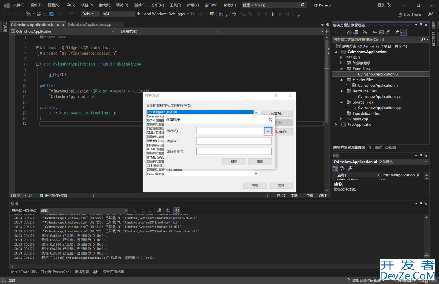Screen dimensions: 439x284
Task: Click the Open File folder icon in the toolbar
Action: (39, 14)
